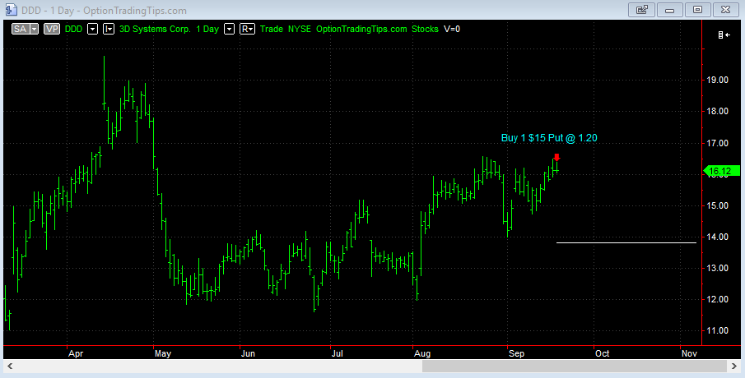
Task: Click the DDD ticker symbol
Action: tap(73, 29)
